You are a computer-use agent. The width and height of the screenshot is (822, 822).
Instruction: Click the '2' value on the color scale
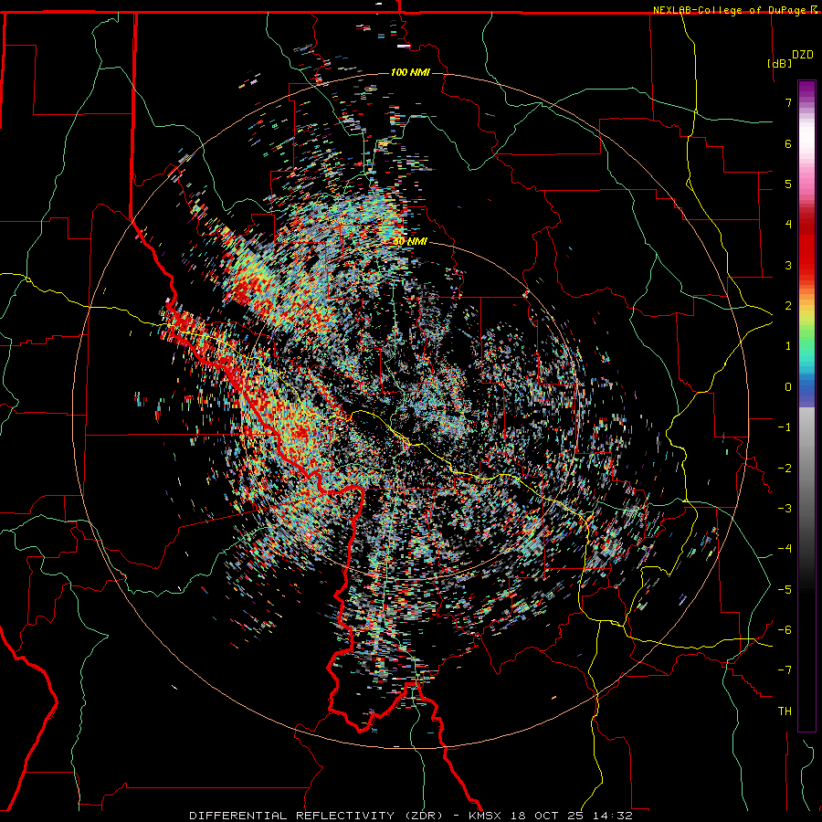788,306
